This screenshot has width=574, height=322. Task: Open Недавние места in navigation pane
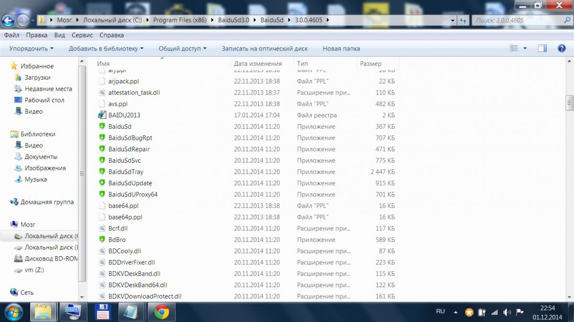48,89
